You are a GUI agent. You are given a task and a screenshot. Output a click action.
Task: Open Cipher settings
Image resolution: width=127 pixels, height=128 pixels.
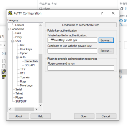[24, 53]
